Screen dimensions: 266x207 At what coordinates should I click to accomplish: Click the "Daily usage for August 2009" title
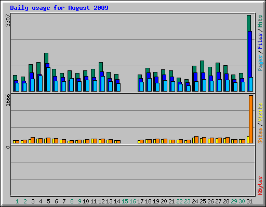(59, 8)
